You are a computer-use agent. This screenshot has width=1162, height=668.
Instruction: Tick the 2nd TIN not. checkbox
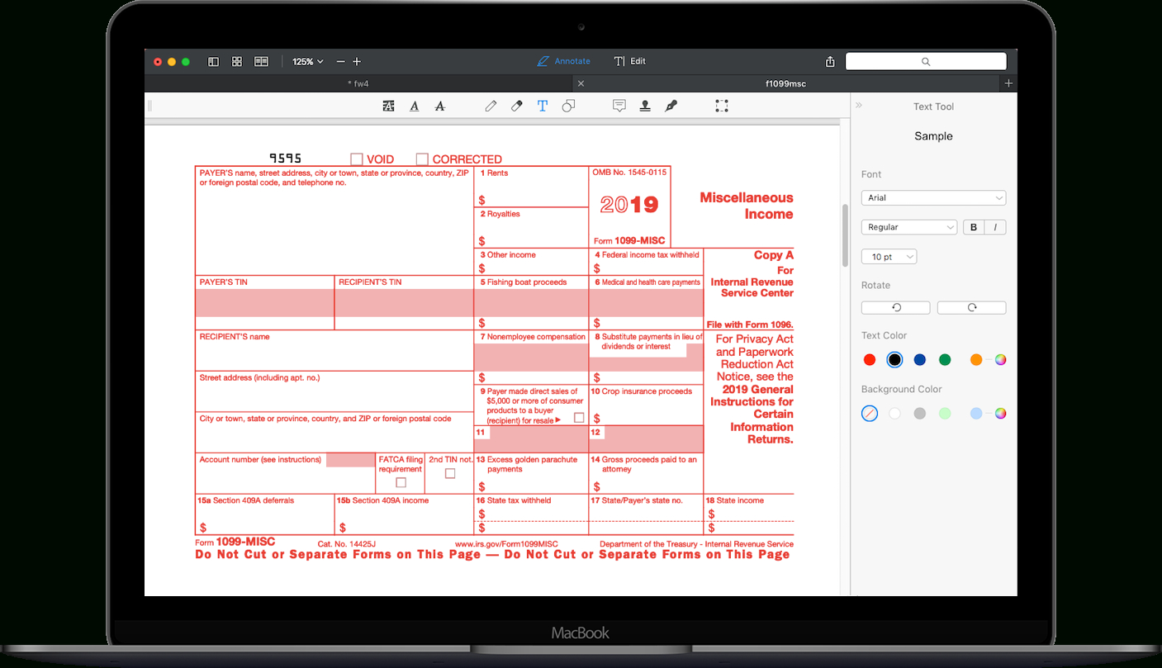pyautogui.click(x=450, y=473)
